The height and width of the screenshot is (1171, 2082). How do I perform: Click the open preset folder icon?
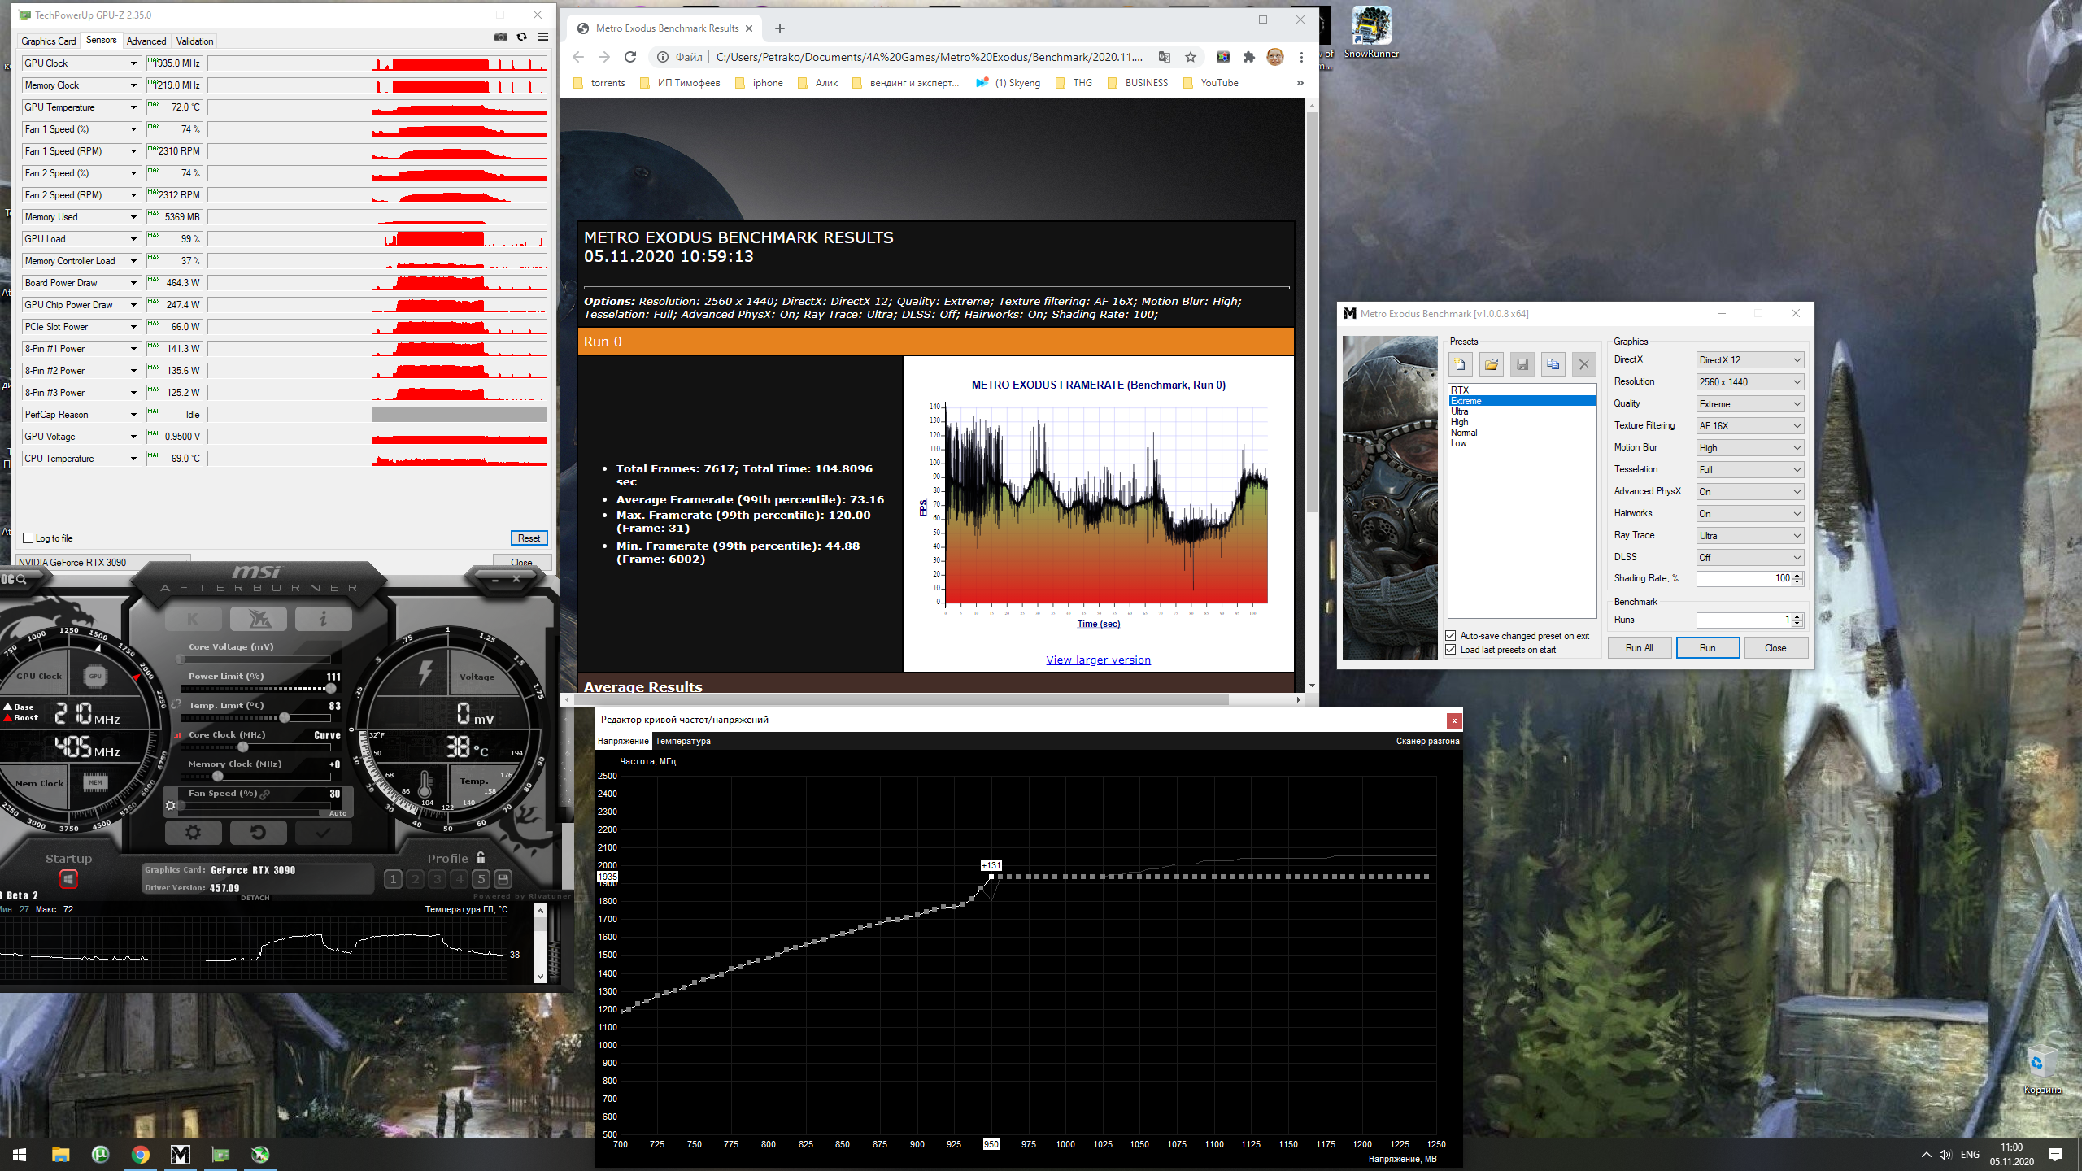tap(1491, 364)
